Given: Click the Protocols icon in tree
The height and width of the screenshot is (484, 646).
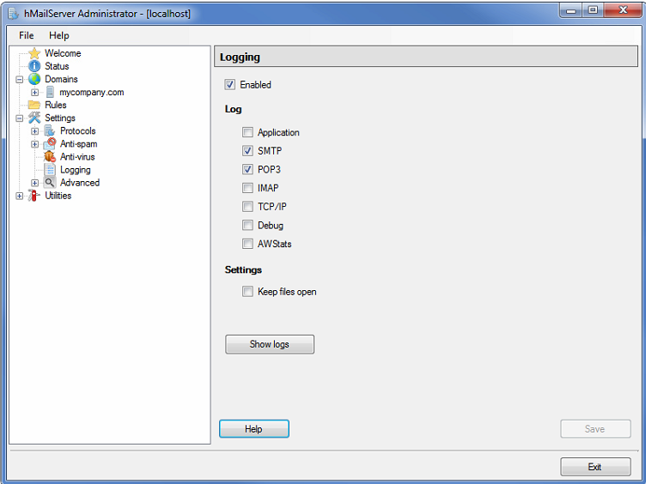Looking at the screenshot, I should pos(50,131).
